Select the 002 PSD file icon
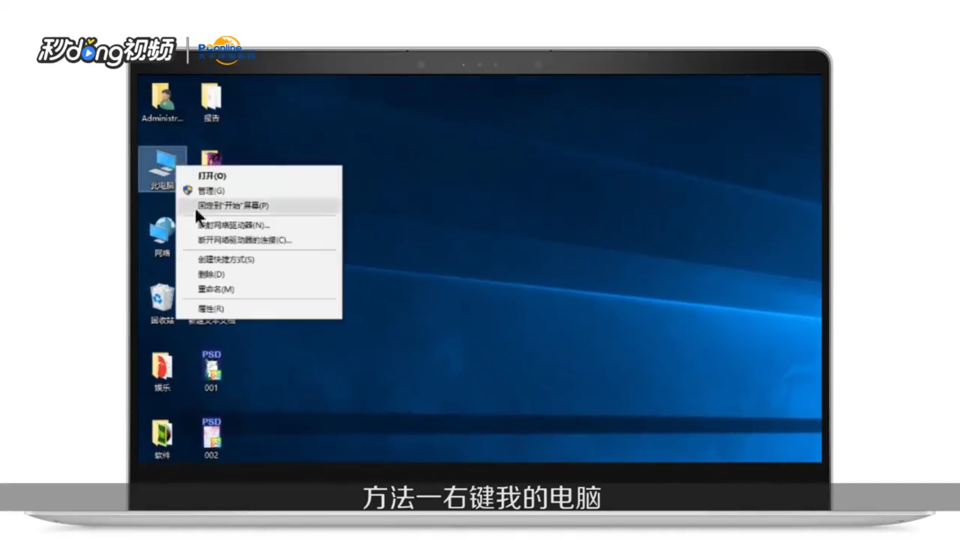Screen dimensions: 960x540 pos(211,439)
